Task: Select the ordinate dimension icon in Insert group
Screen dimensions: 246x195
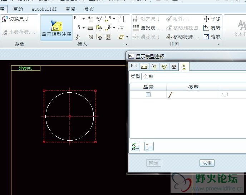Action: [x=77, y=28]
